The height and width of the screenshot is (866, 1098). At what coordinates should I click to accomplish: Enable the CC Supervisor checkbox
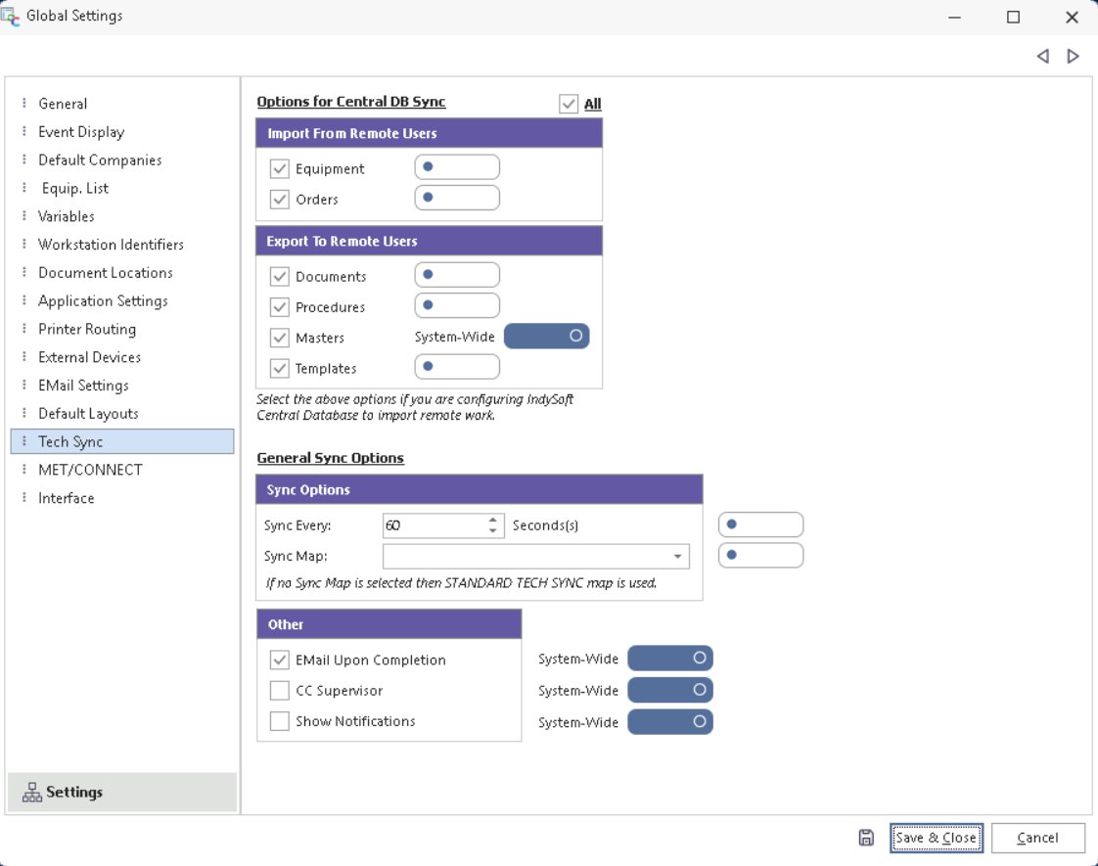(280, 691)
